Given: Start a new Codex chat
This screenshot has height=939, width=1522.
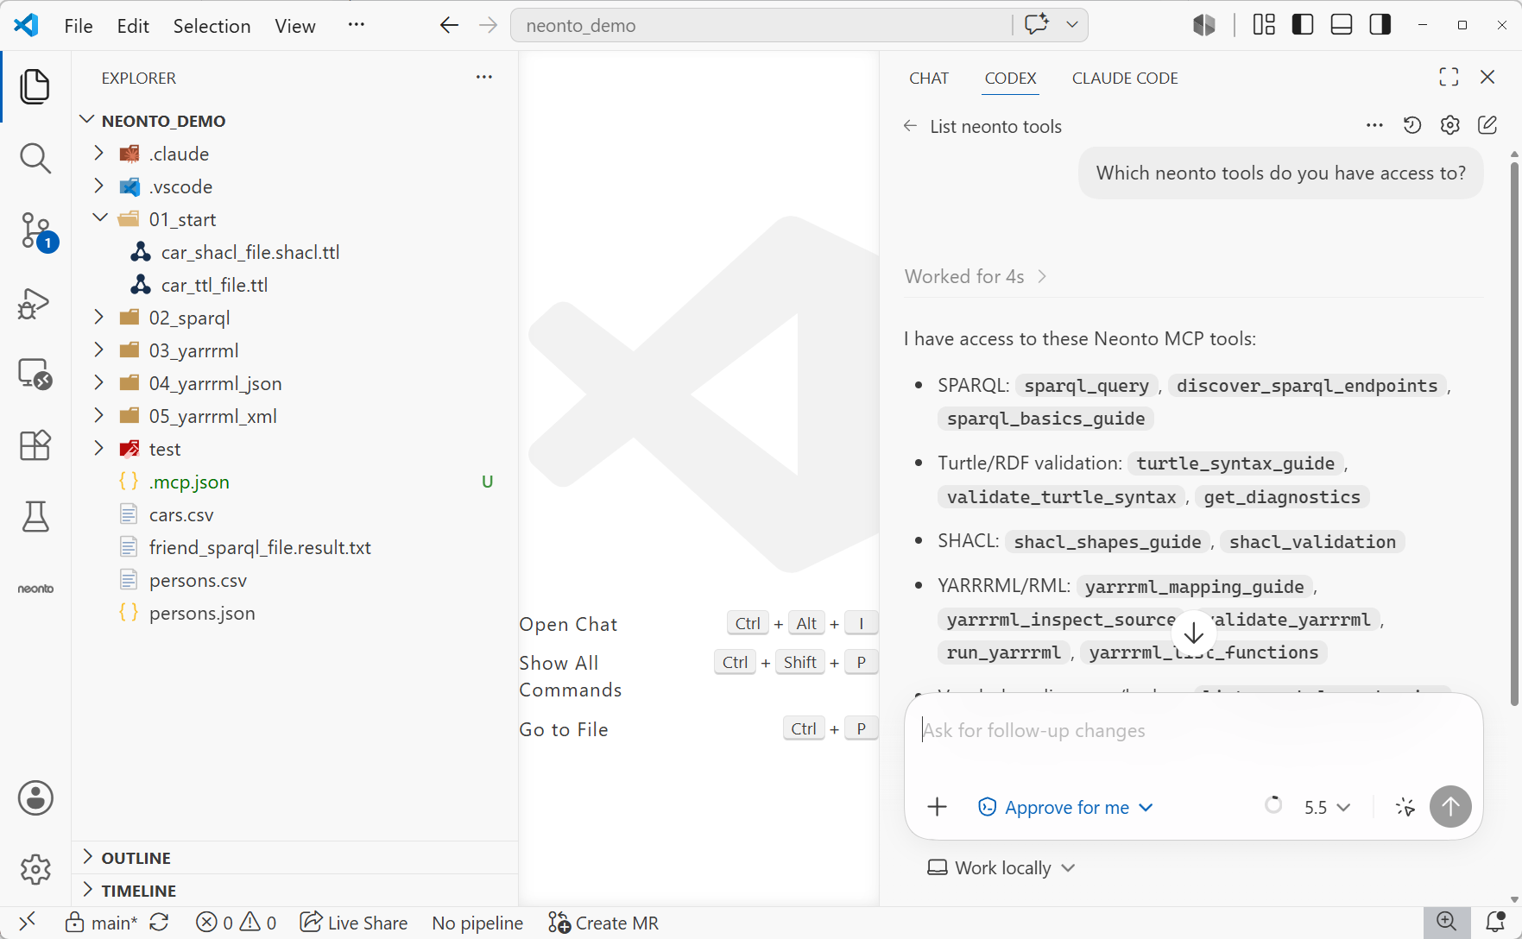Looking at the screenshot, I should click(1487, 125).
